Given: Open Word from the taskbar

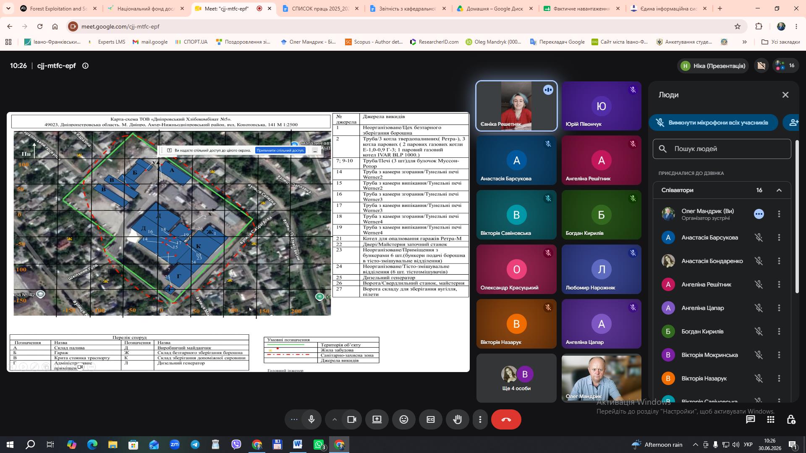Looking at the screenshot, I should pyautogui.click(x=298, y=445).
